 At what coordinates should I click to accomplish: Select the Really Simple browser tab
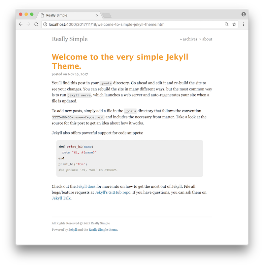(69, 15)
